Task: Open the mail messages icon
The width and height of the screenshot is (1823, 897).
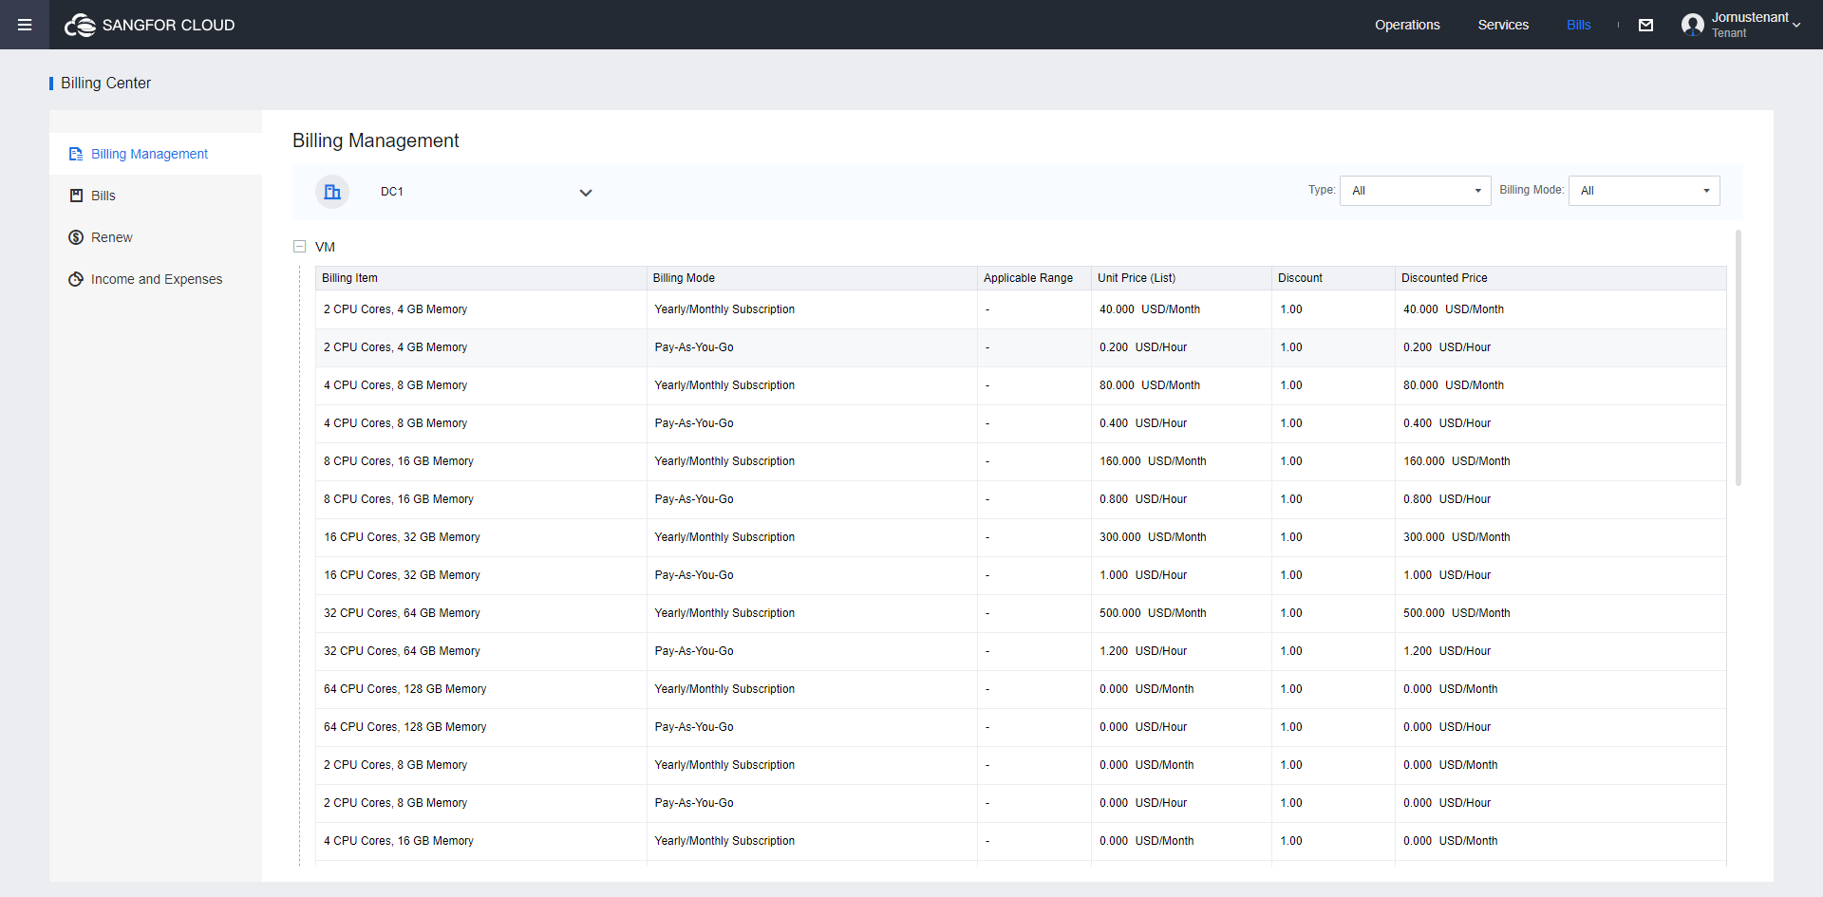Action: coord(1645,26)
